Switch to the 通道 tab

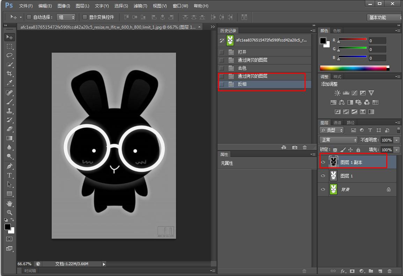coord(337,123)
